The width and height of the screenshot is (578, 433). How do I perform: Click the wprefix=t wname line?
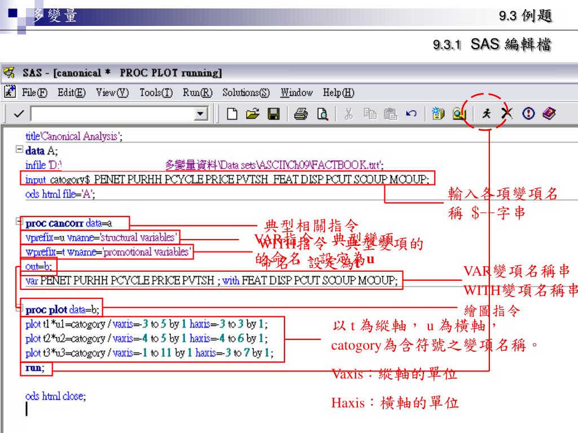[108, 252]
